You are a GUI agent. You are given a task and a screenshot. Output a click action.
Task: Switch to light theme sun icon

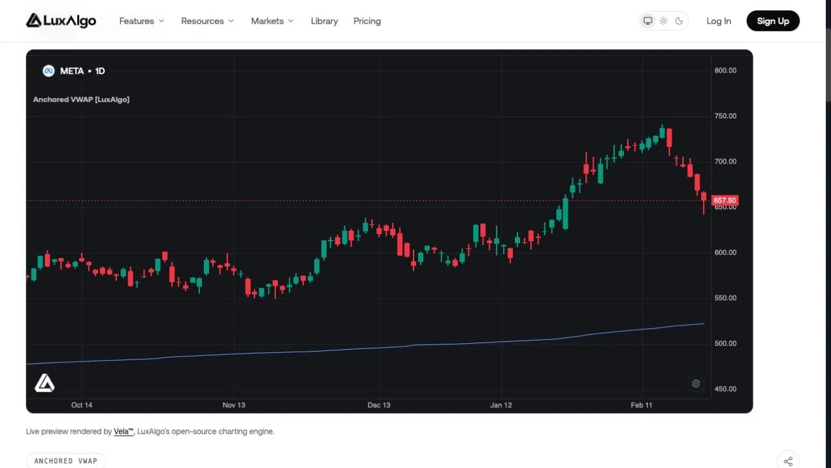pos(664,21)
